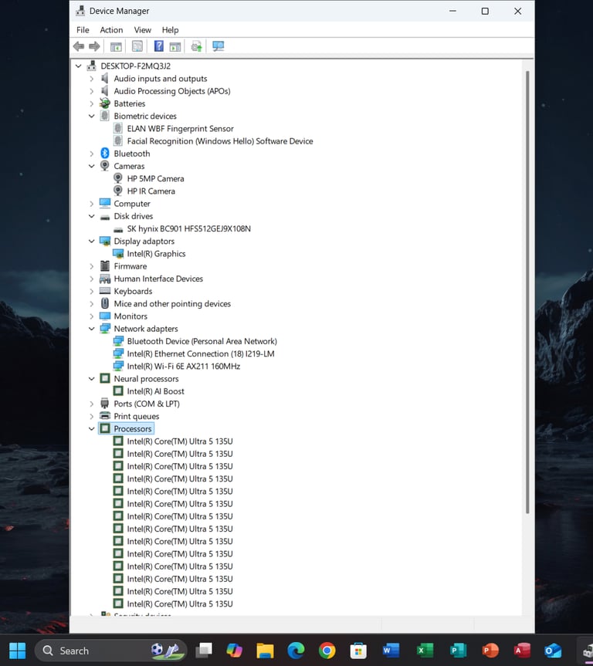Viewport: 593px width, 666px height.
Task: Expand Mice and other pointing devices
Action: 91,304
